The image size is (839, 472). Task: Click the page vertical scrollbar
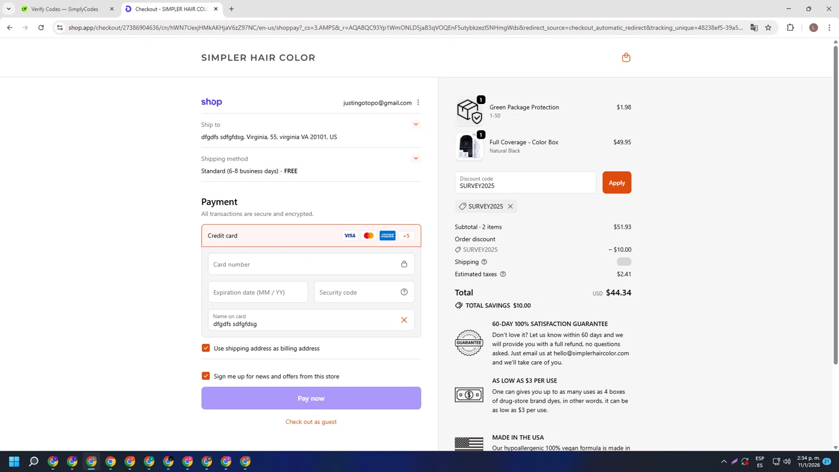(836, 204)
